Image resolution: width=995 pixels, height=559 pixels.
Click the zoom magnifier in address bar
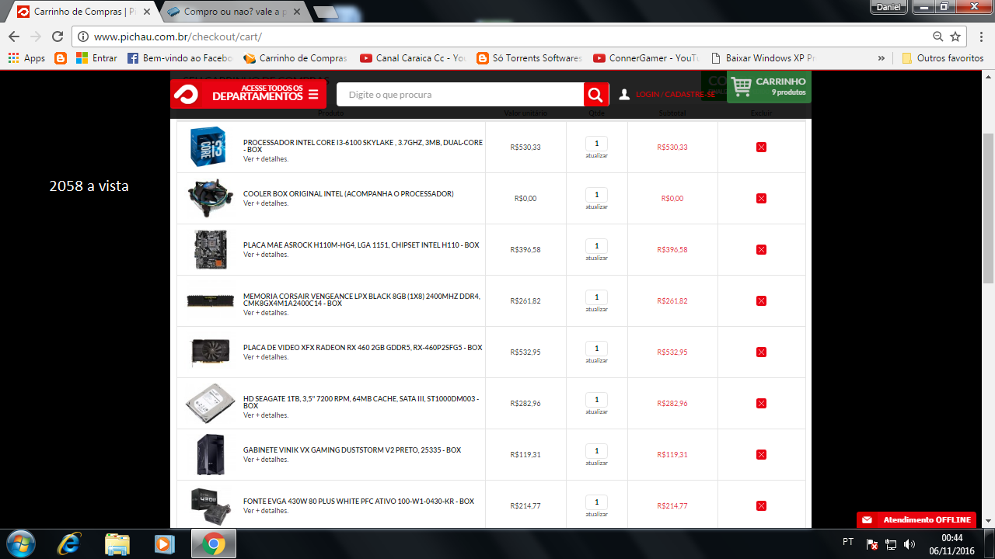click(x=938, y=36)
